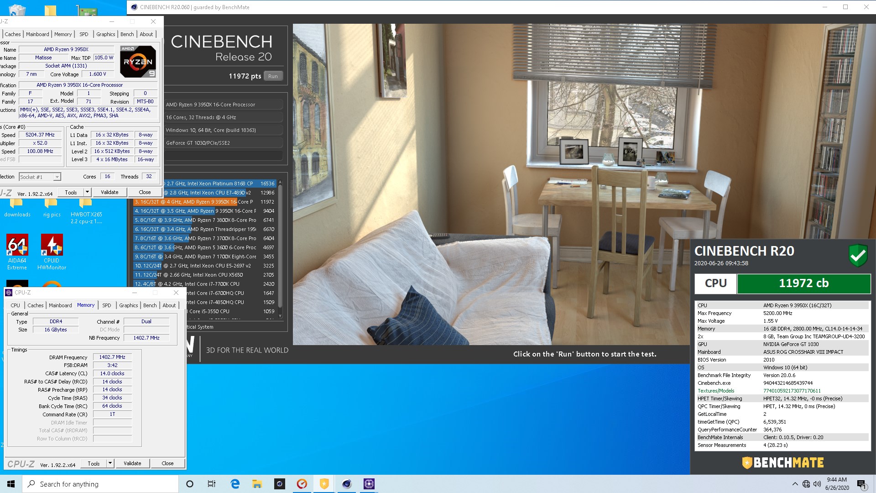Click Close button in lower CPU-Z window
The height and width of the screenshot is (493, 876).
coord(167,463)
